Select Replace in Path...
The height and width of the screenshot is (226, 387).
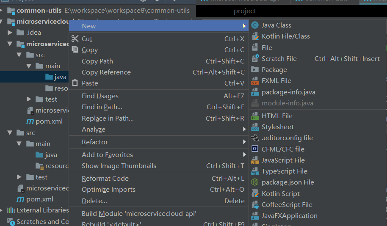point(159,118)
